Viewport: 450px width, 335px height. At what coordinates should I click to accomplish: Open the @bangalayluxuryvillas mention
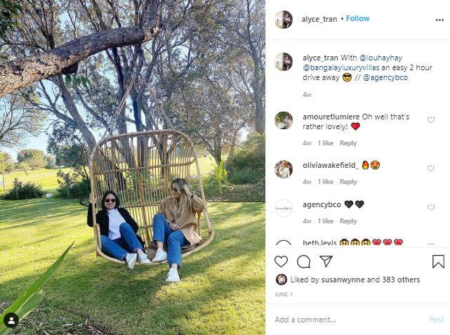tap(341, 67)
